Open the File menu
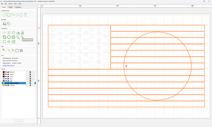Screen dimensions: 212x127 pos(2,4)
